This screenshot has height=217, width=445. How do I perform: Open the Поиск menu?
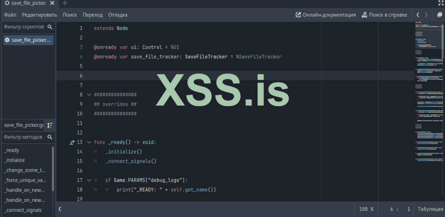point(70,15)
